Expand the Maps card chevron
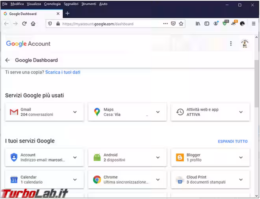This screenshot has height=199, width=260. tap(158, 112)
